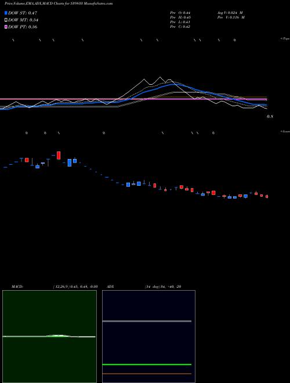
Task: Select the 'DOW PT: 0.56' legend label
Action: pos(23,27)
